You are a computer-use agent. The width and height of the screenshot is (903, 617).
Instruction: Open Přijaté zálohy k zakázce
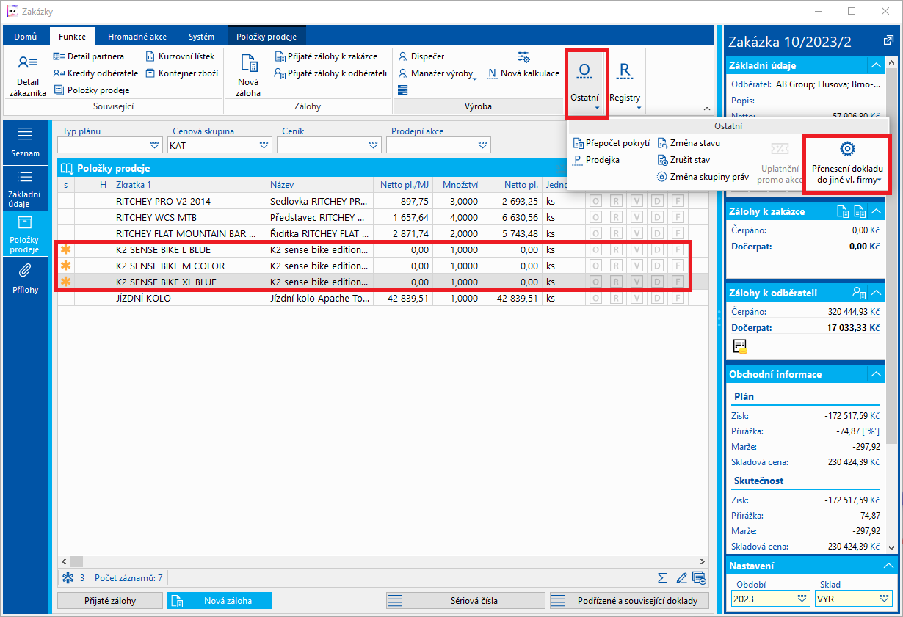pyautogui.click(x=326, y=56)
